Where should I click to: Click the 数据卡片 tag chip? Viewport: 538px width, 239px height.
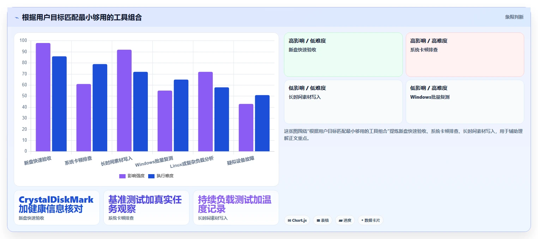point(370,220)
